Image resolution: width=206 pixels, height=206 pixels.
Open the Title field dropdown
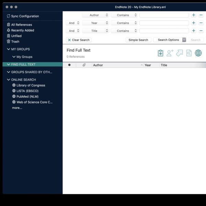click(x=95, y=31)
